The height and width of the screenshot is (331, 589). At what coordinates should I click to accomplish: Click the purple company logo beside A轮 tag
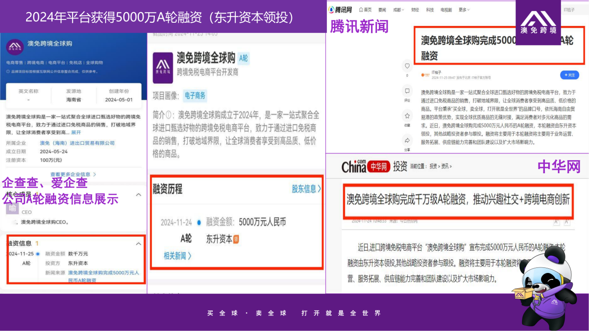tap(163, 68)
